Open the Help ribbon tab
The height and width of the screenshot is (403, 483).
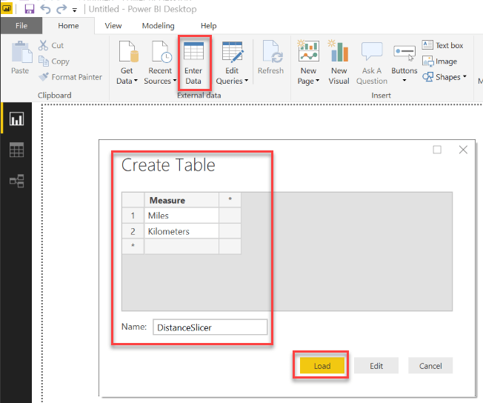click(209, 26)
